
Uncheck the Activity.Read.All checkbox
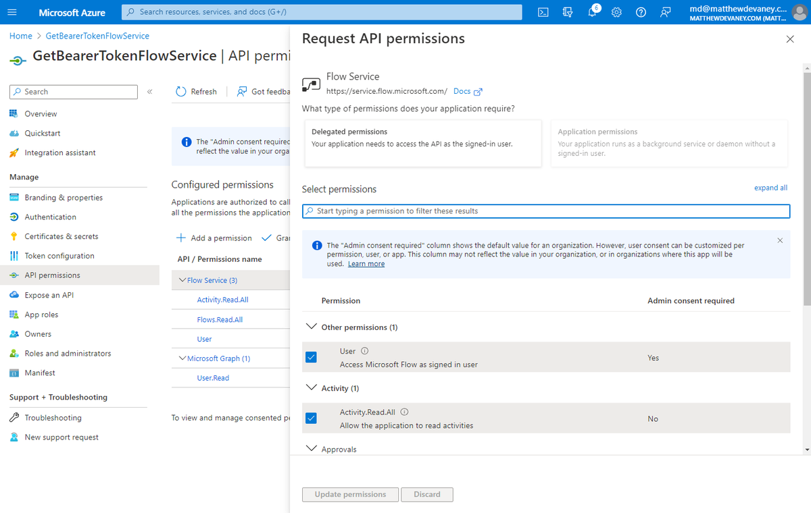(x=311, y=418)
